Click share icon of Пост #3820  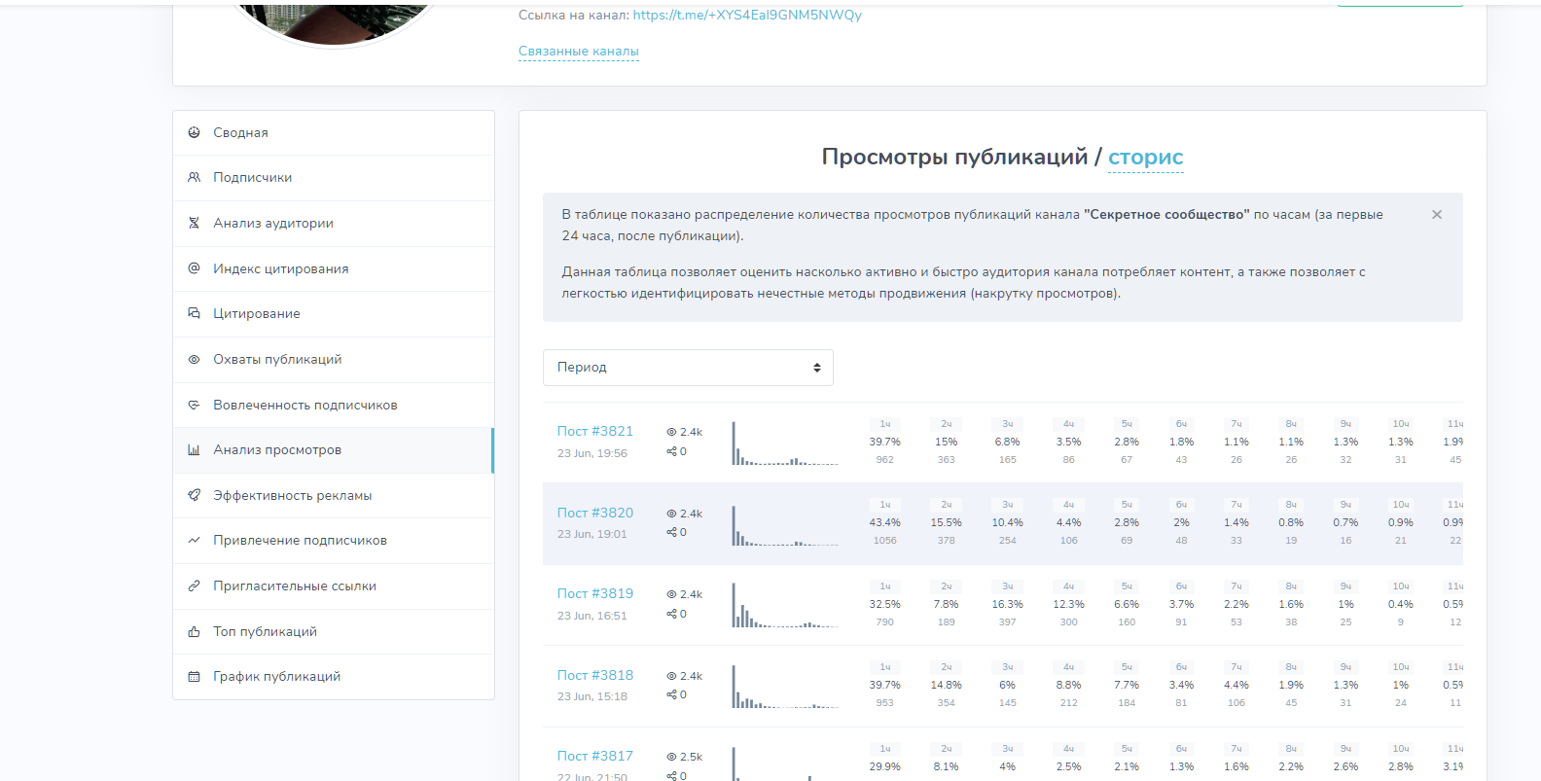pyautogui.click(x=671, y=532)
